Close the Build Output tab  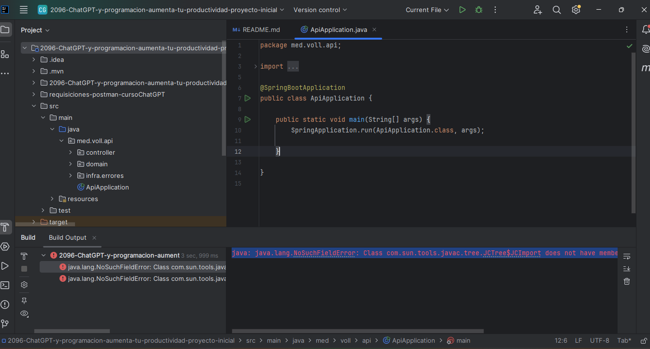(x=94, y=238)
